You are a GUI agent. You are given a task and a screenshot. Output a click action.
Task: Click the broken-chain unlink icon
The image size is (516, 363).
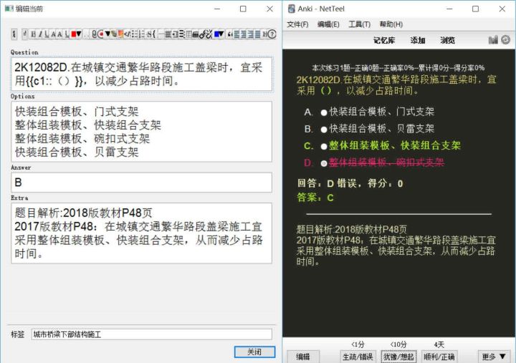tap(209, 34)
